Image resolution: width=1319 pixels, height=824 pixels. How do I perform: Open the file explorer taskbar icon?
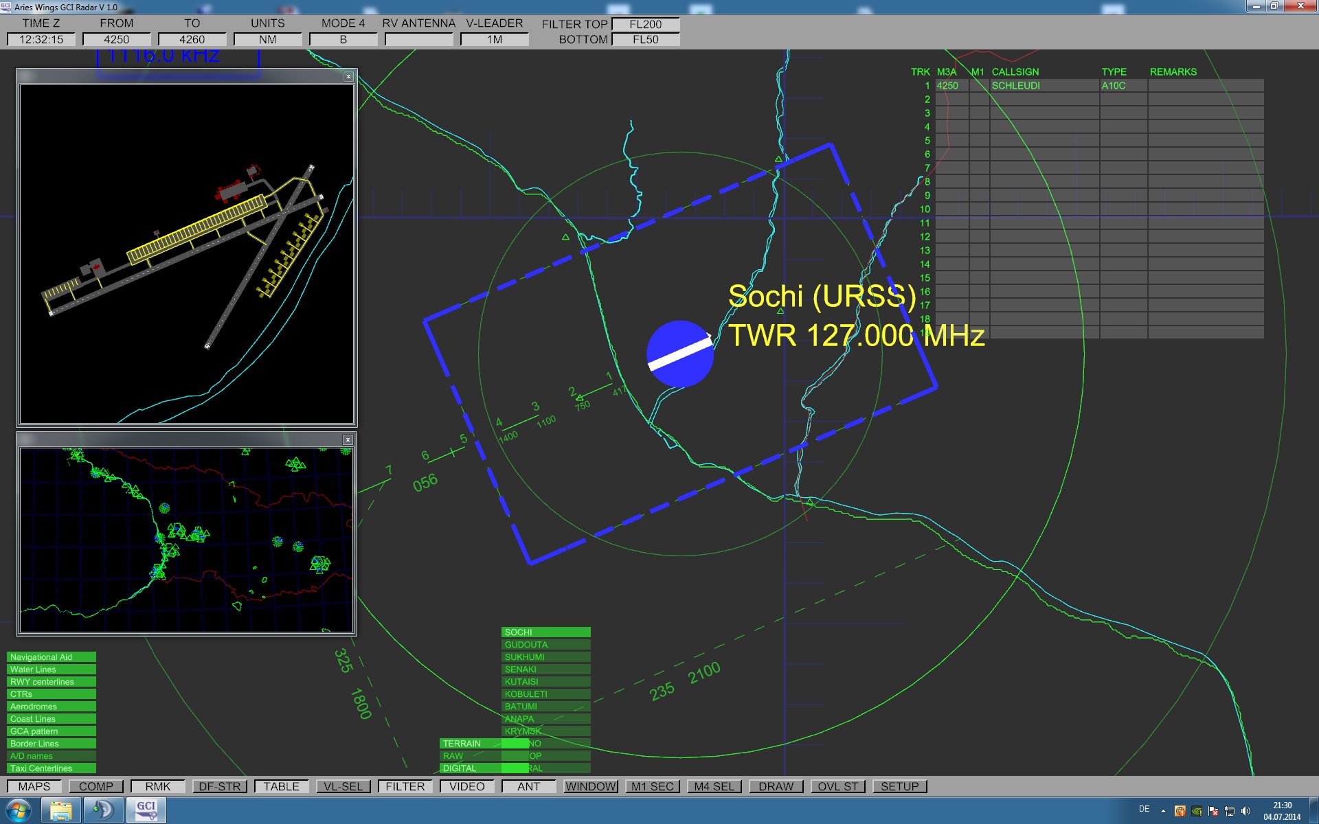[x=61, y=811]
